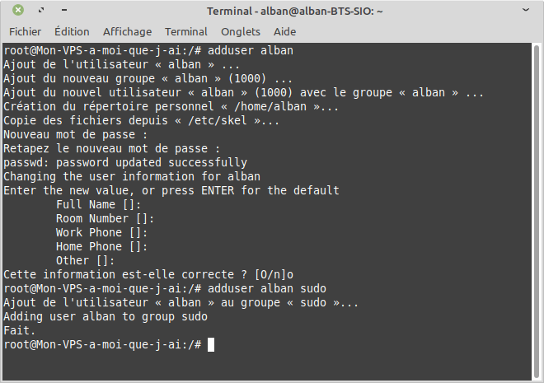Close the terminal window with green X button
The image size is (544, 383).
(x=18, y=11)
